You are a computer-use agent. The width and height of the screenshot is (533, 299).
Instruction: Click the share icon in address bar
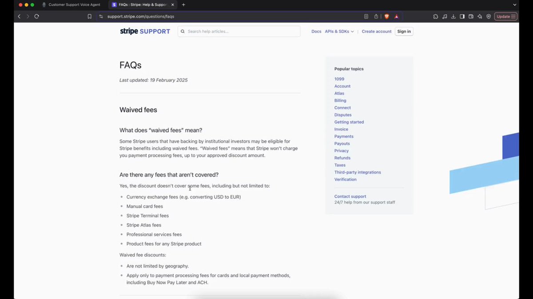[x=376, y=16]
